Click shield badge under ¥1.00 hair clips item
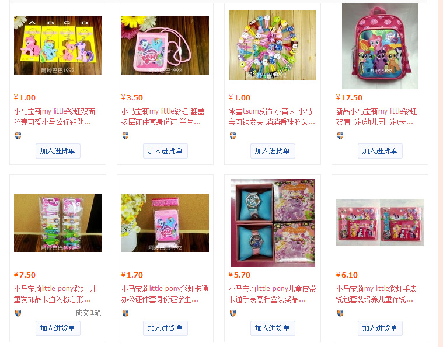 233,136
